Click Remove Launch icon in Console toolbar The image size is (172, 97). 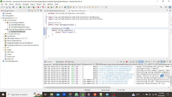click(121, 62)
